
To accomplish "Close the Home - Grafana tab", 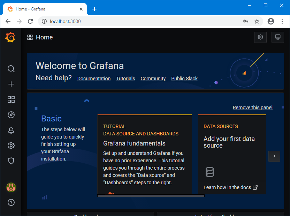I will click(x=81, y=9).
